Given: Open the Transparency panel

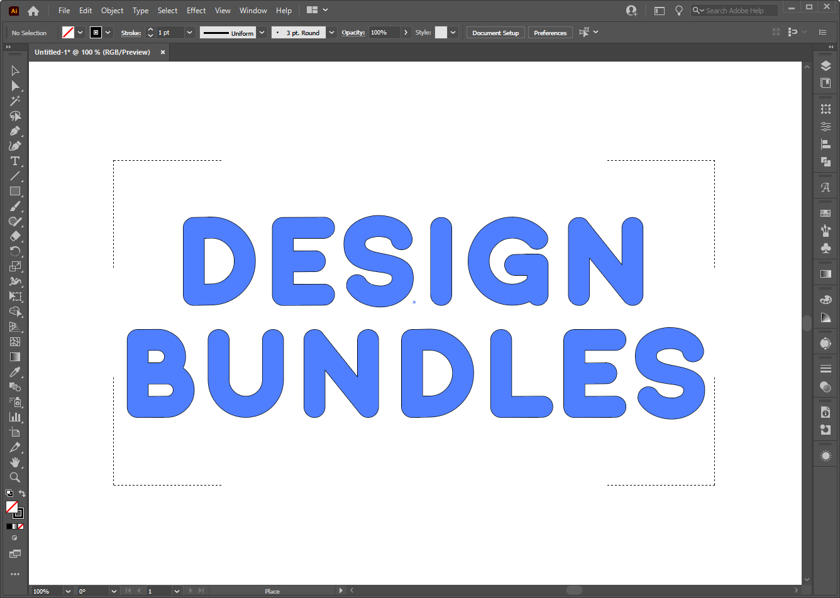Looking at the screenshot, I should [826, 387].
